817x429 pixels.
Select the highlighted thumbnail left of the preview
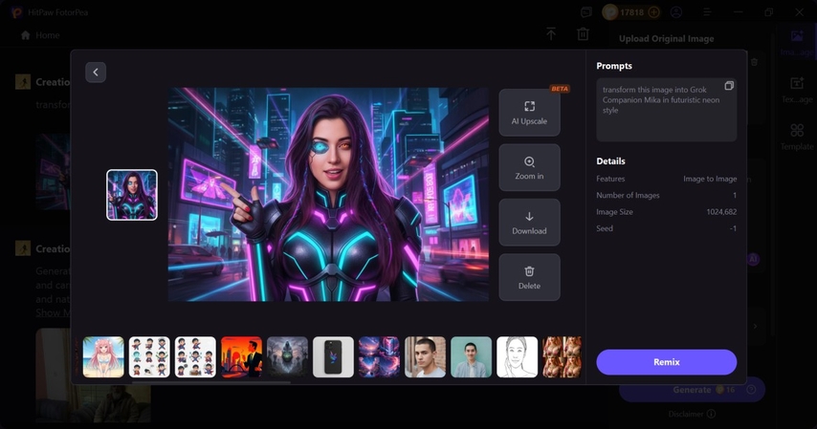132,195
